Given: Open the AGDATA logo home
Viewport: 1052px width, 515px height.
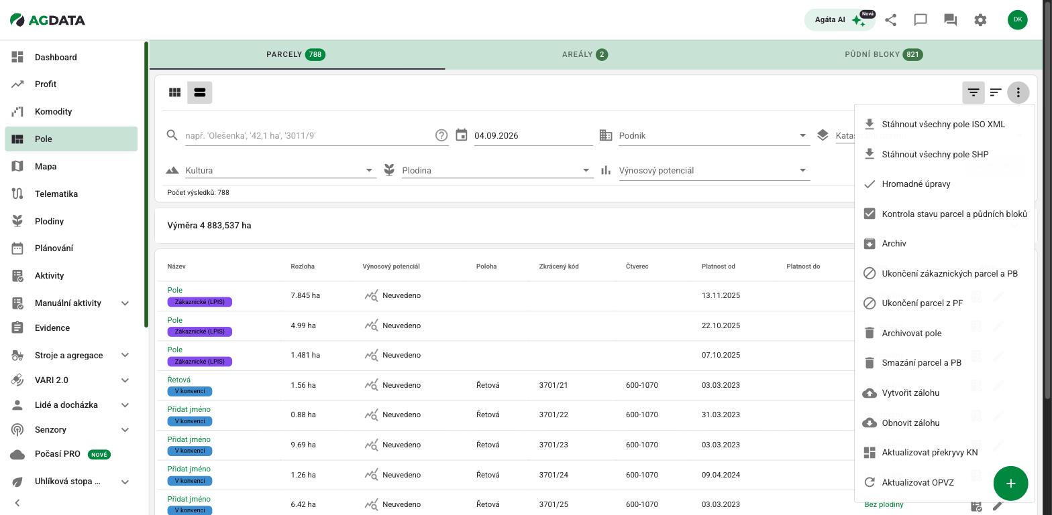Looking at the screenshot, I should point(48,20).
